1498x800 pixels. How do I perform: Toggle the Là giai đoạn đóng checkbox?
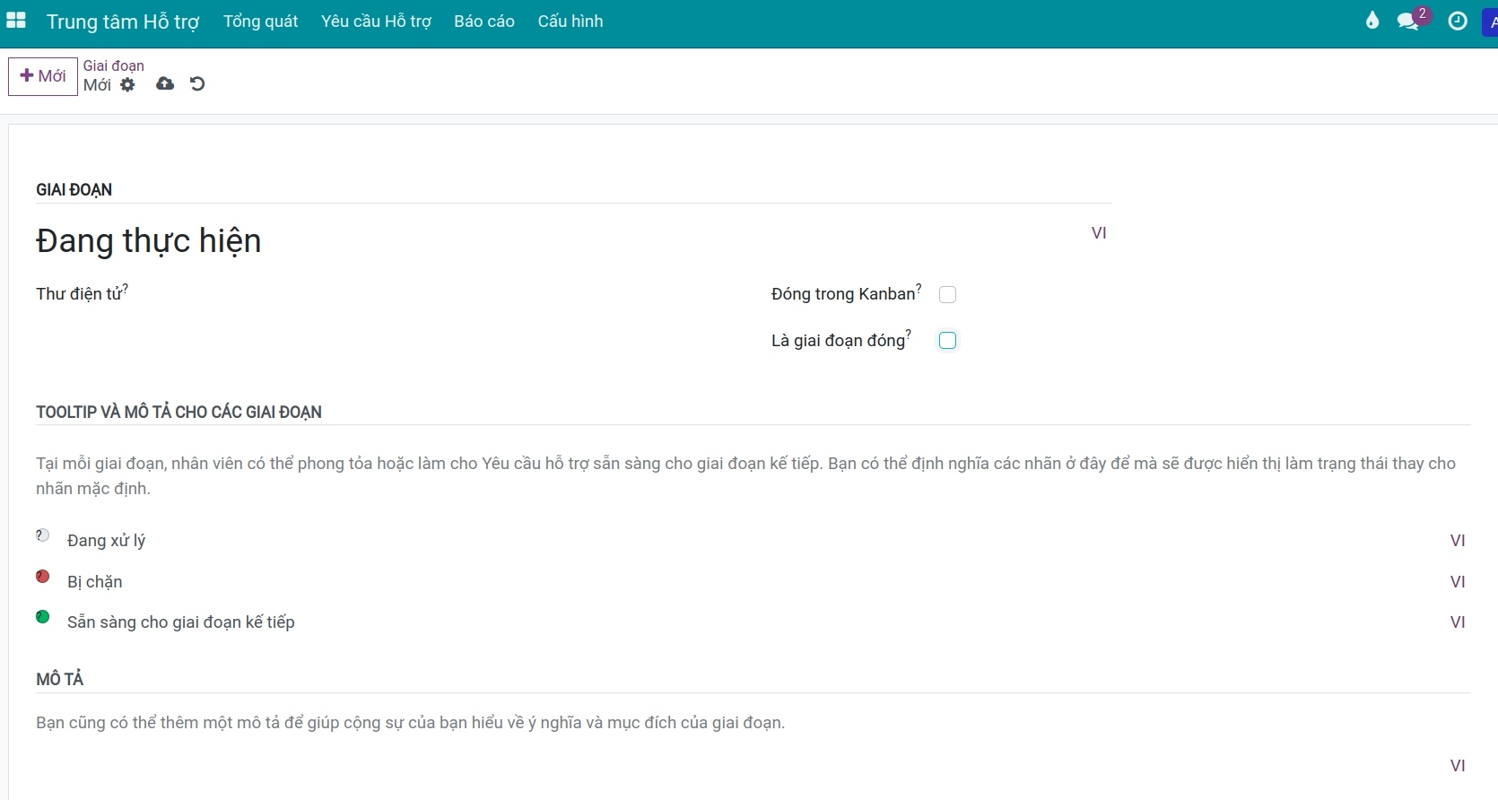(947, 340)
